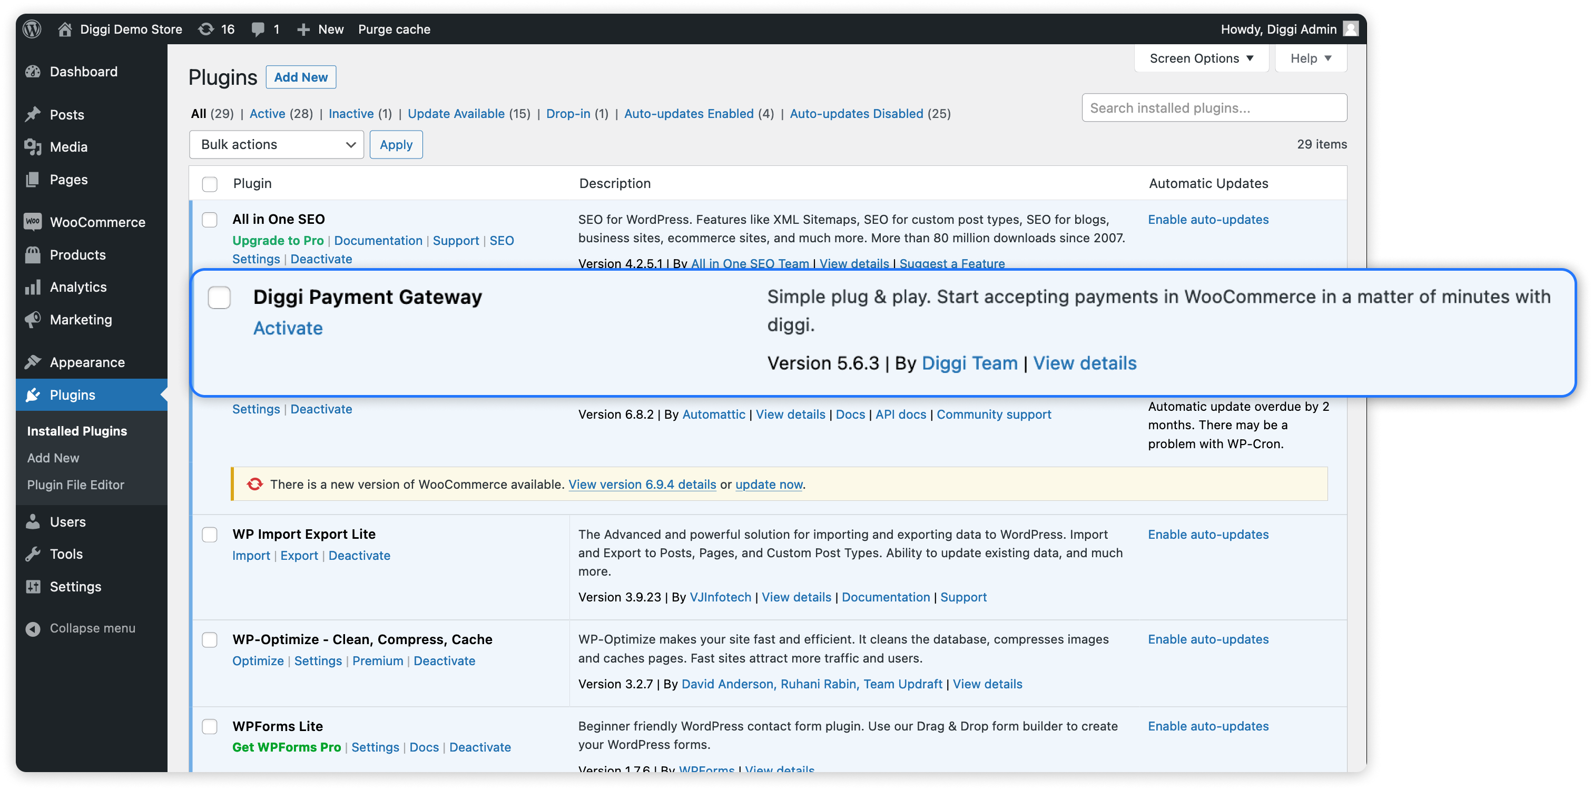
Task: Open the Plugin File Editor submenu item
Action: tap(75, 485)
